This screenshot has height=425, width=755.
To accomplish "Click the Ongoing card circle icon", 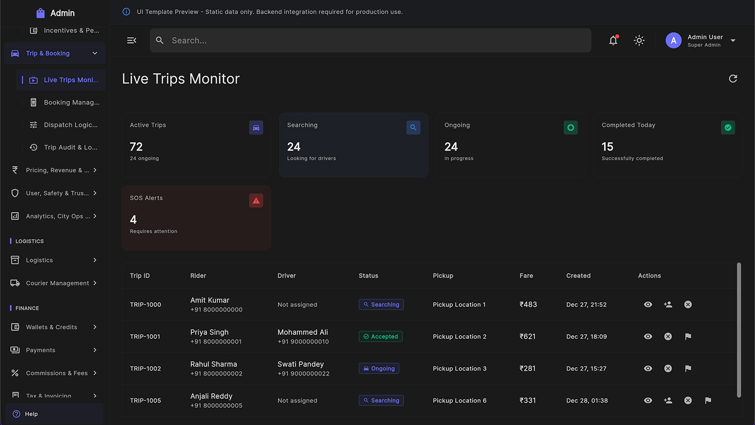I will coord(570,127).
